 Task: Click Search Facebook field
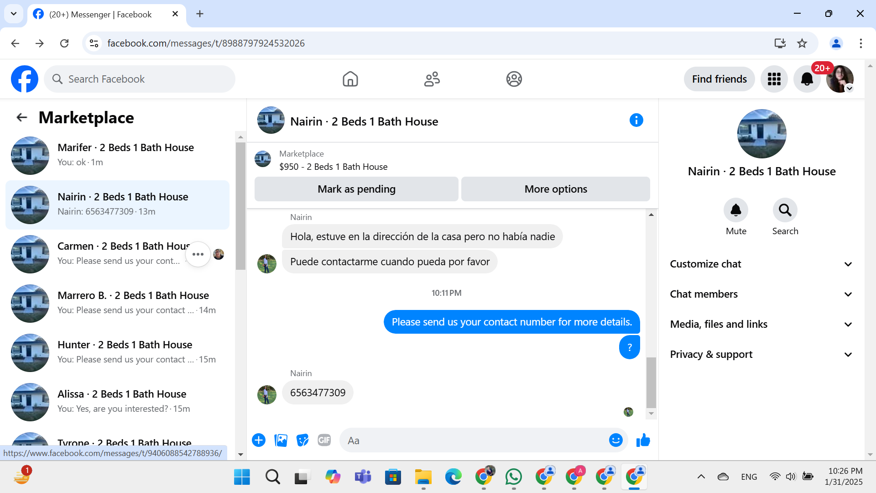click(140, 79)
